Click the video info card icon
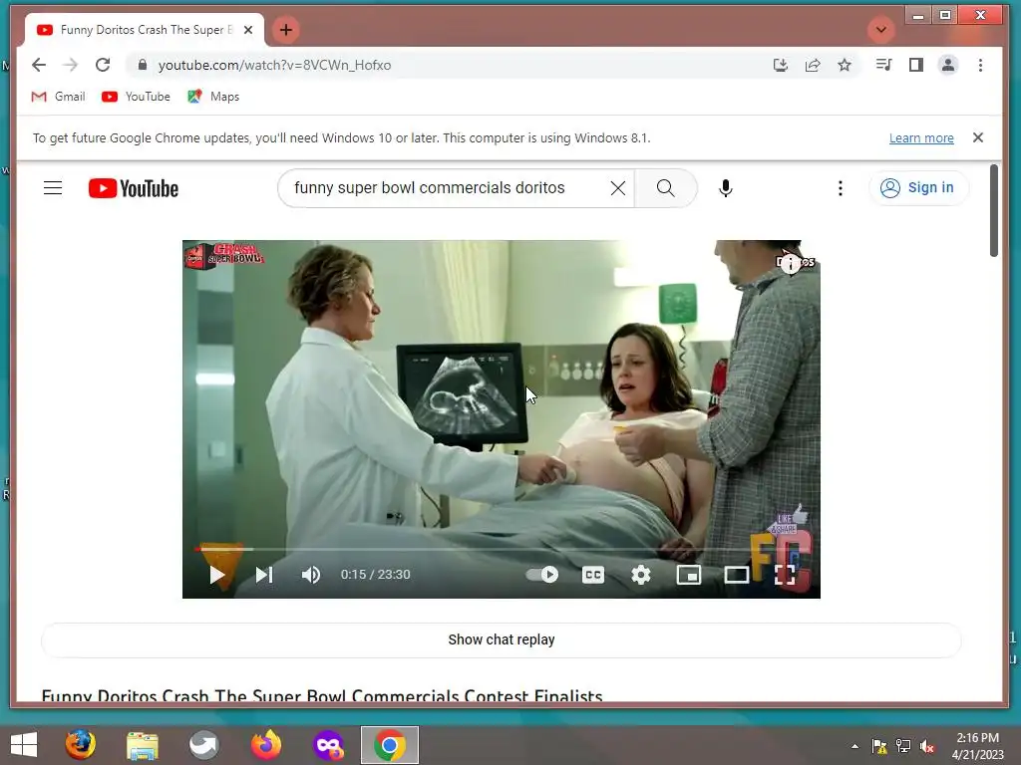Screen dimensions: 1021x765 (x=791, y=263)
